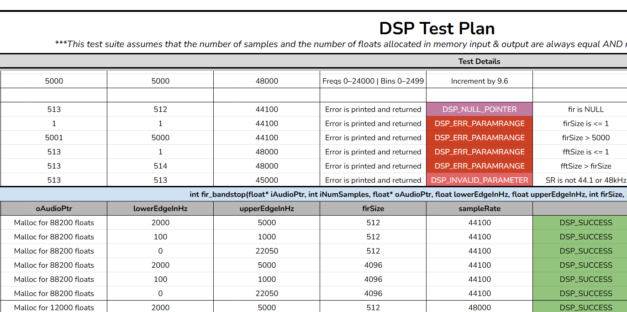
Task: Select the lowerEdgeInHz column header
Action: 160,208
